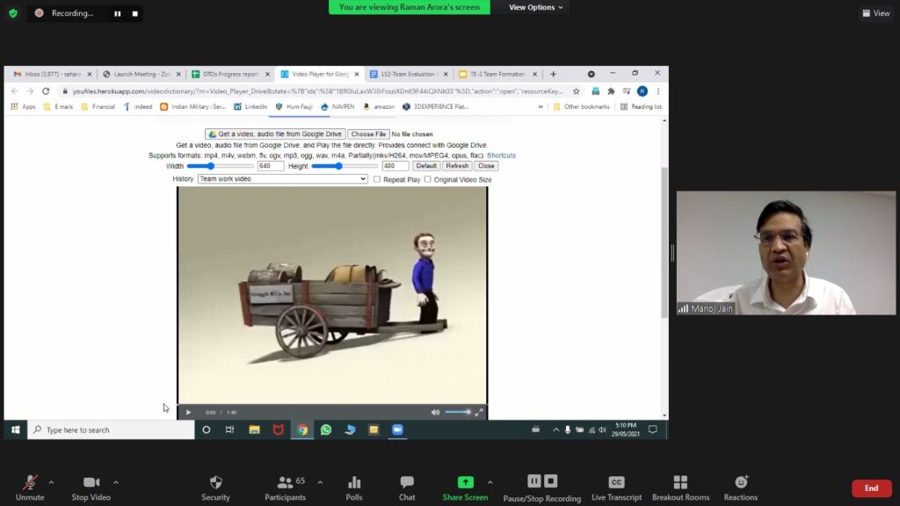Open the Participants panel
900x506 pixels.
point(284,482)
